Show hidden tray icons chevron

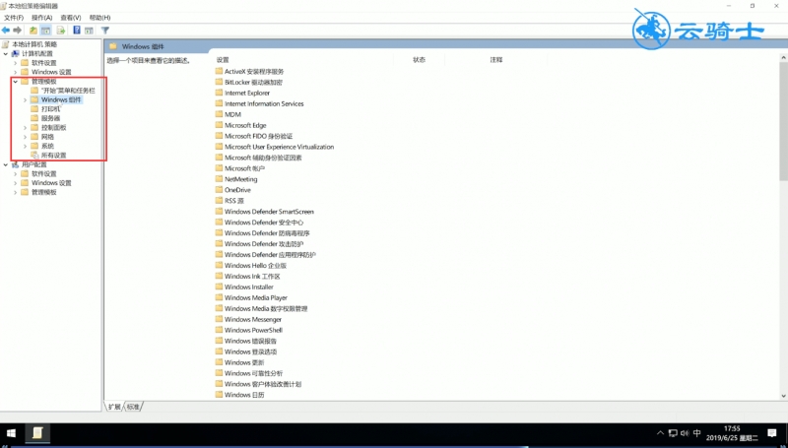(x=660, y=433)
